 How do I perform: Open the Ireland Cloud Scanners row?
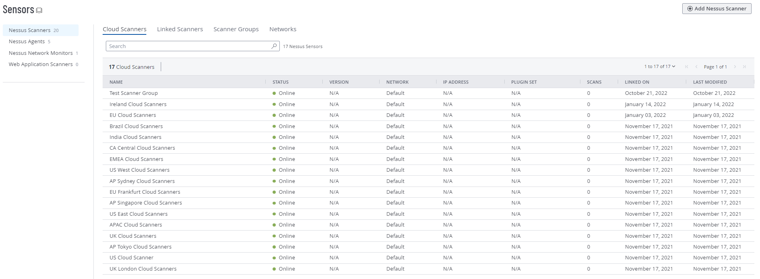429,104
